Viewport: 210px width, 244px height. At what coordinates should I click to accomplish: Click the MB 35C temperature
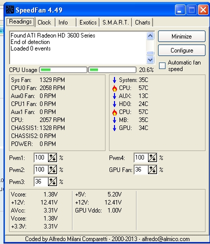(x=133, y=120)
